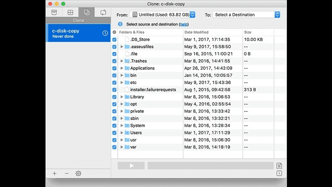
Task: Open project settings gear icon
Action: (78, 173)
